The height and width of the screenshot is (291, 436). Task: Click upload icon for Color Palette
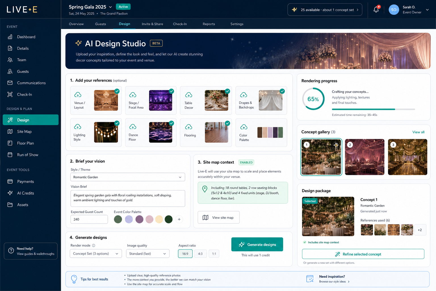point(244,127)
